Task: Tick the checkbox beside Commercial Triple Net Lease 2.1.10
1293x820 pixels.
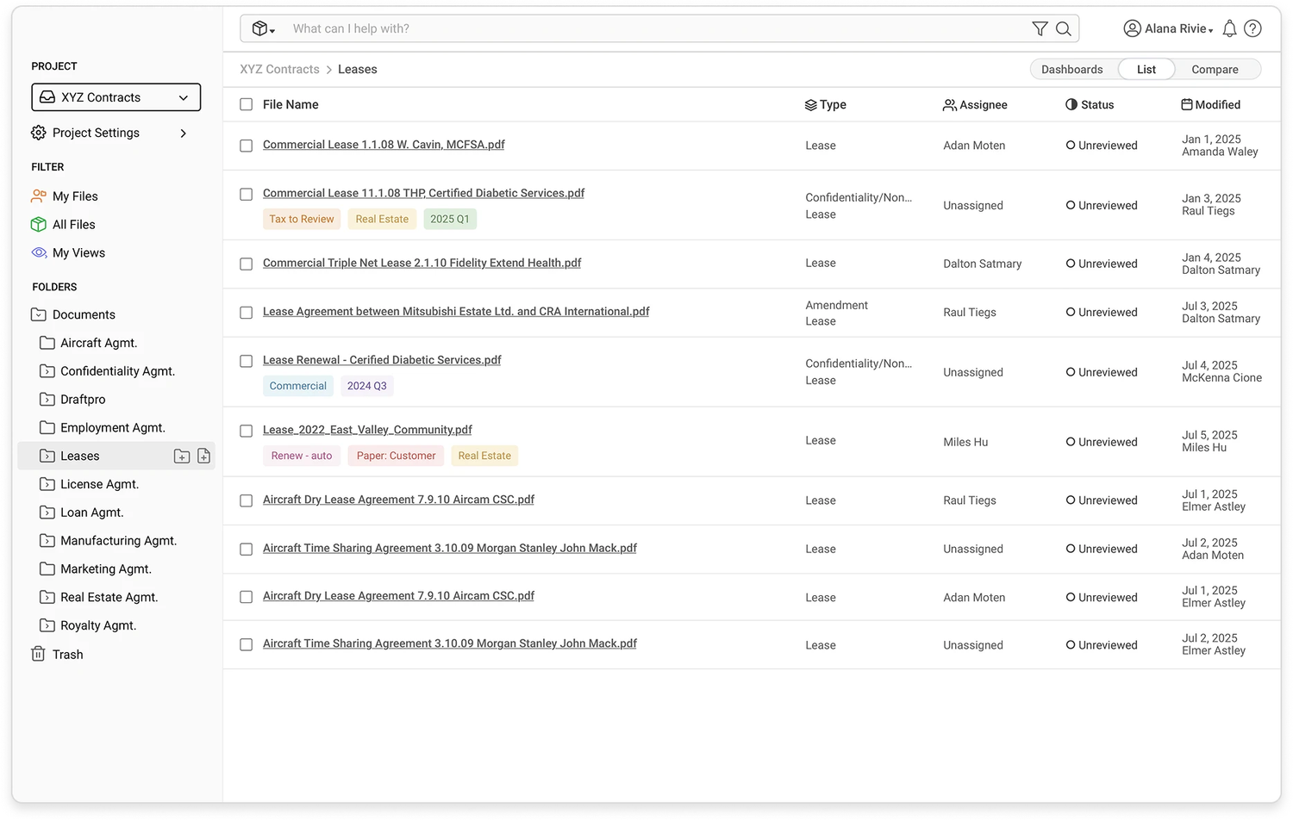Action: pyautogui.click(x=246, y=264)
